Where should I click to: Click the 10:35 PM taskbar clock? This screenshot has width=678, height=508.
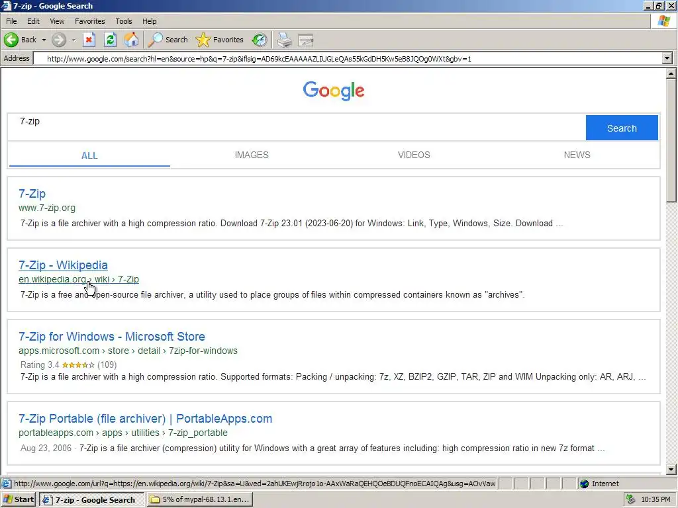point(655,499)
